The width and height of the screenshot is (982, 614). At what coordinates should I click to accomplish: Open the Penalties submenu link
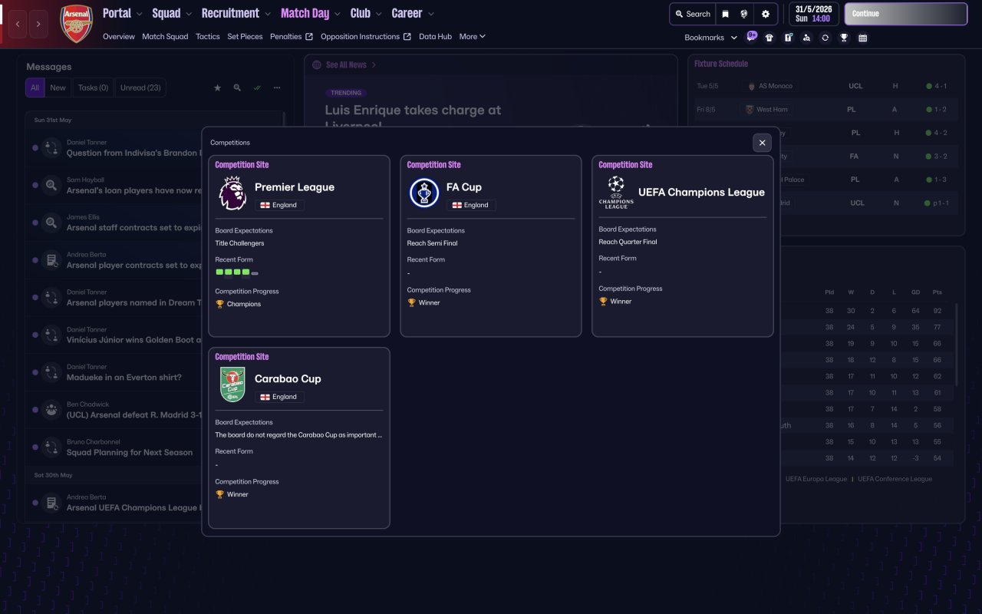point(292,36)
